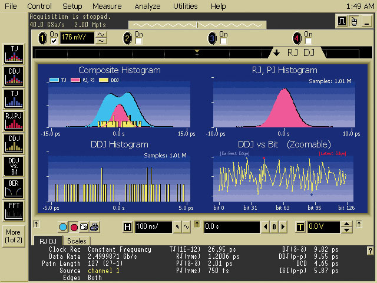Click the 176 mV/ vertical scale field
Viewport: 377px width, 283px height.
[x=77, y=38]
